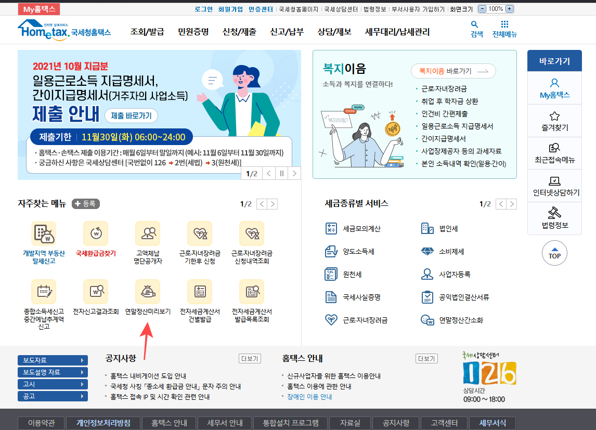596x430 pixels.
Task: Click the 법인세 building icon
Action: 427,229
